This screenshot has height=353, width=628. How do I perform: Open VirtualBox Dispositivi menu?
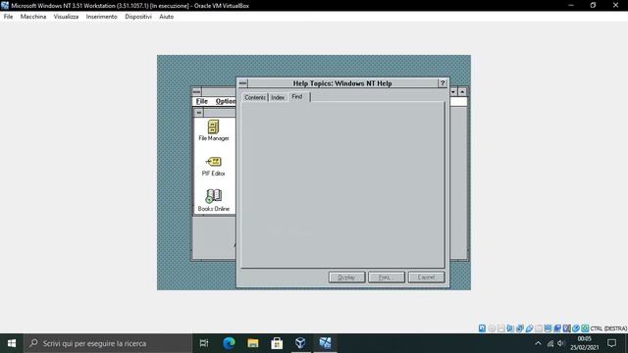click(138, 17)
